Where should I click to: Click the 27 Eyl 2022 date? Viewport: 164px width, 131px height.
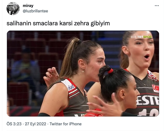click(x=35, y=124)
